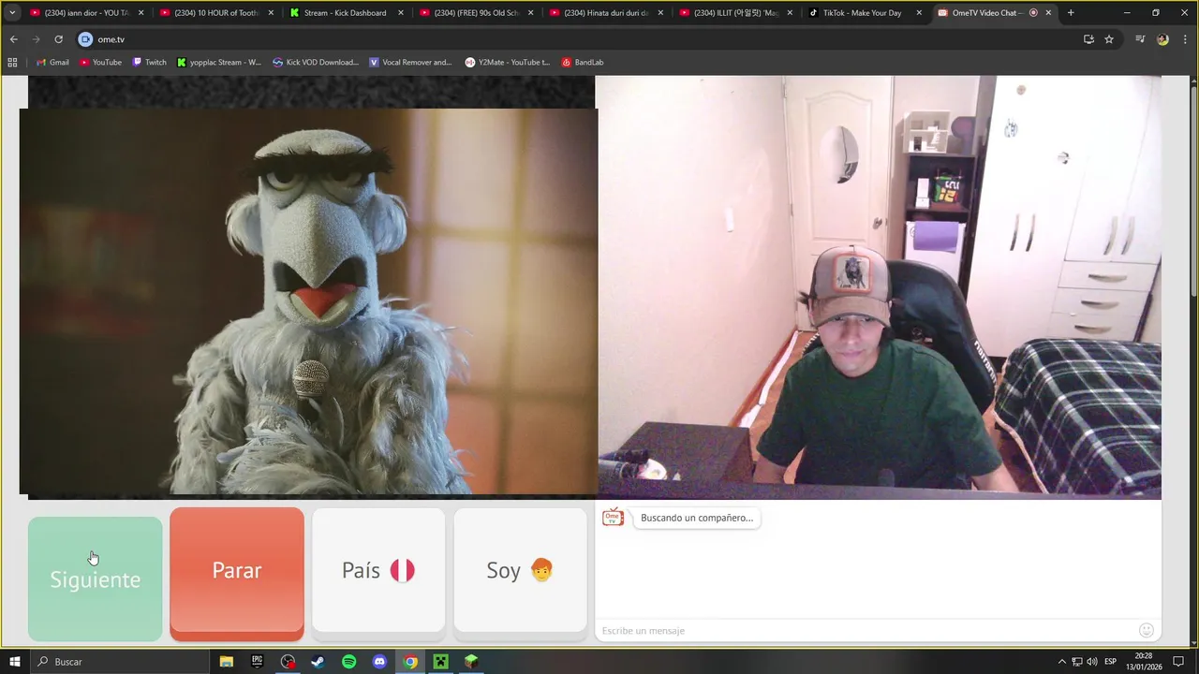Open the emoji picker in the chat box
The height and width of the screenshot is (674, 1199).
[x=1147, y=630]
